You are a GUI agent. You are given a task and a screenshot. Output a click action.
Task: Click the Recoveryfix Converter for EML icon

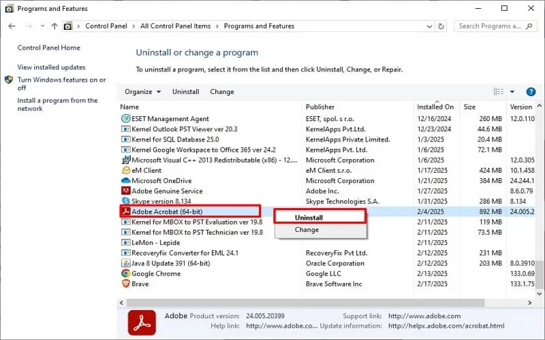(125, 253)
